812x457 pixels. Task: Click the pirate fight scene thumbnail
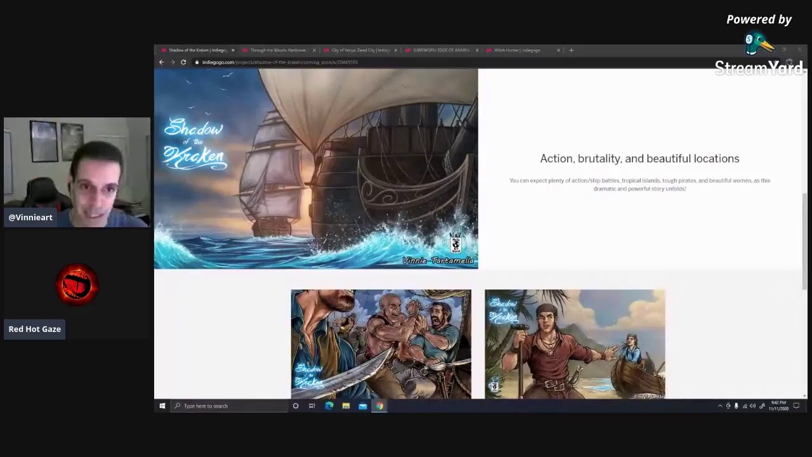pyautogui.click(x=381, y=344)
